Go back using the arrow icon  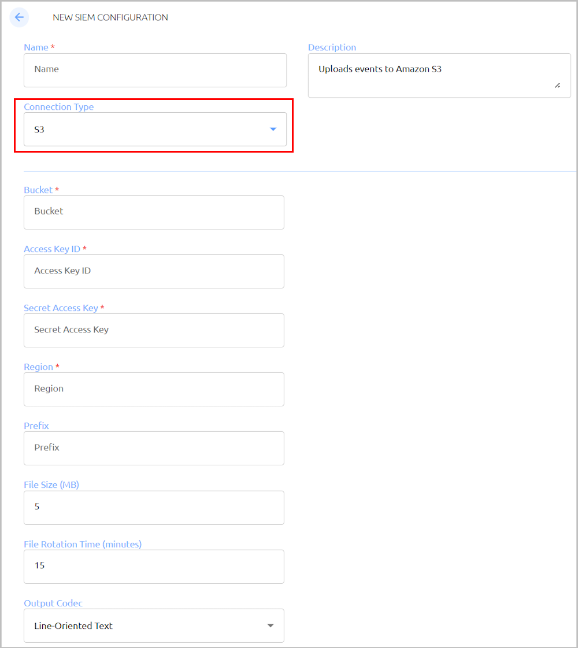[x=19, y=17]
